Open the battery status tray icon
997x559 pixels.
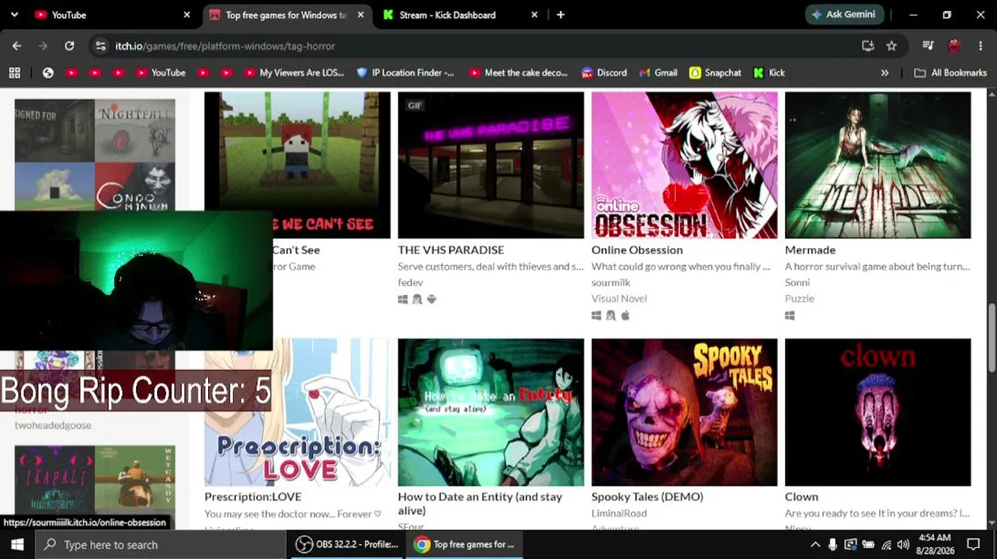point(868,544)
